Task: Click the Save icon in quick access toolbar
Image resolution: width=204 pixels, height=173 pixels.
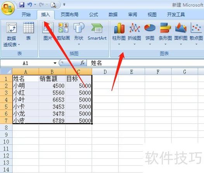Action: (22, 5)
